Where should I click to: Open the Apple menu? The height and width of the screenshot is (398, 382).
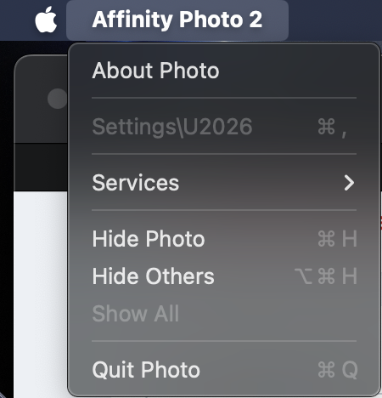tap(46, 20)
